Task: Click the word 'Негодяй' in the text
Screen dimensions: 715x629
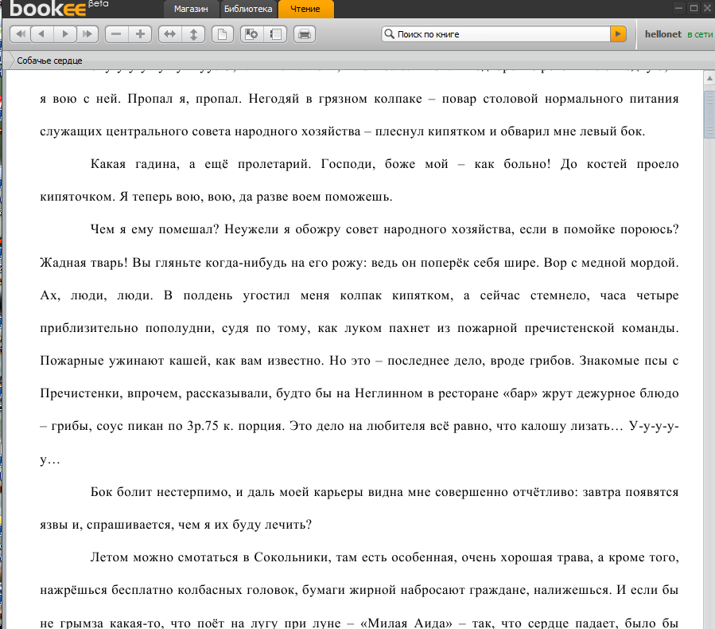Action: click(x=275, y=99)
